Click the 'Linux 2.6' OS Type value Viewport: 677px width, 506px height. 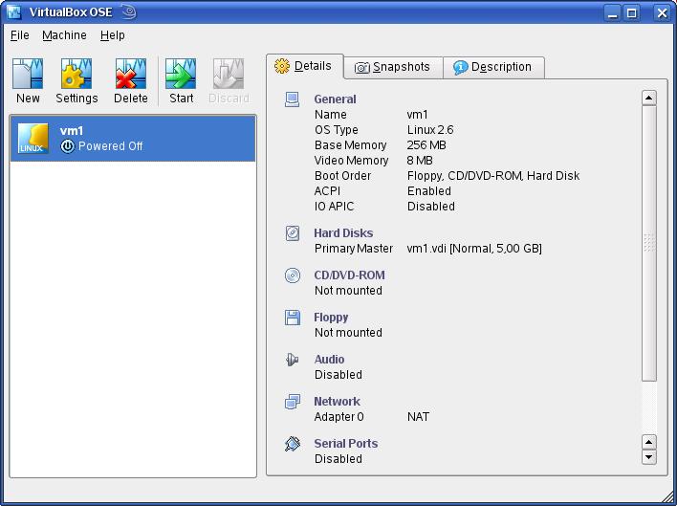[430, 130]
